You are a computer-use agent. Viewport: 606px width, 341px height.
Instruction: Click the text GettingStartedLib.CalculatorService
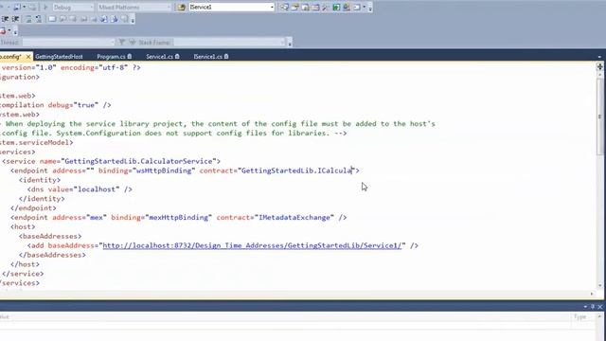coord(139,161)
